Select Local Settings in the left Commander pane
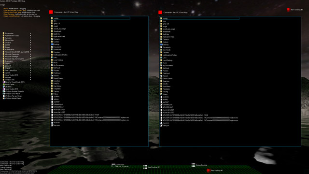 pos(58,60)
